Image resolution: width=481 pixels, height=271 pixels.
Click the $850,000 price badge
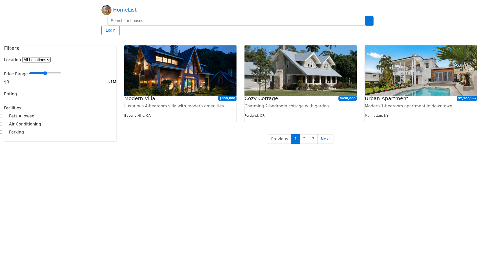pyautogui.click(x=227, y=98)
